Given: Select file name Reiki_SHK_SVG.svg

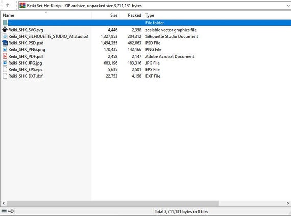Looking at the screenshot, I should [x=26, y=30].
